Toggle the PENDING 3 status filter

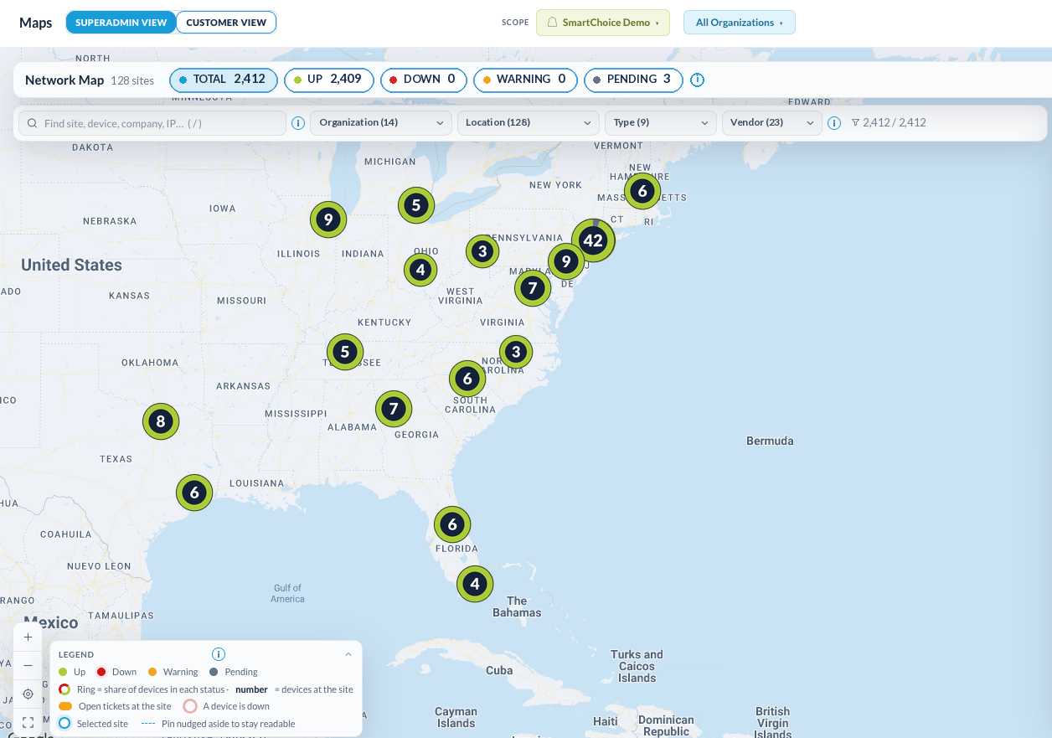[x=634, y=80]
